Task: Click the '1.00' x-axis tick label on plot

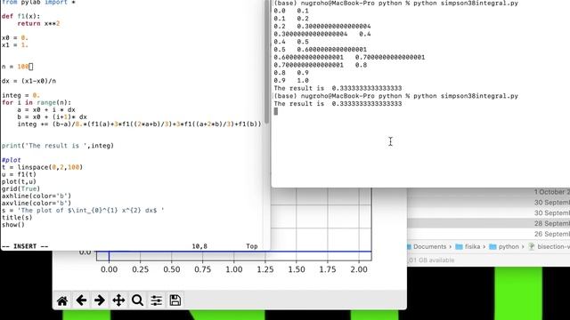Action: coord(233,269)
